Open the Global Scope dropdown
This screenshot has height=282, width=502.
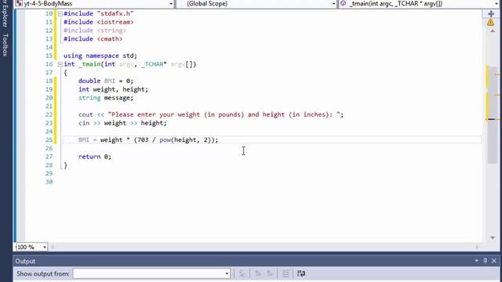click(x=333, y=4)
